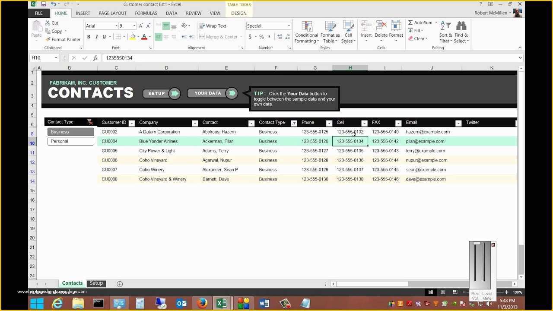Click the Copy icon in Clipboard
Screen dimensions: 553x311
click(x=48, y=31)
